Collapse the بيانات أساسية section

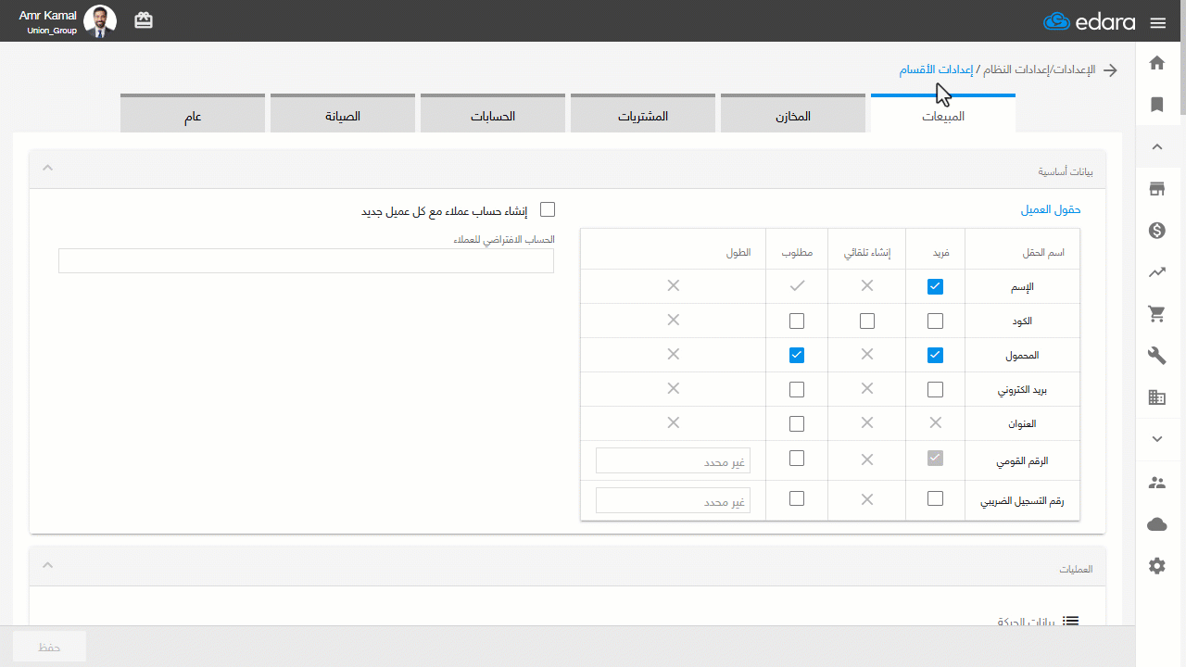48,169
